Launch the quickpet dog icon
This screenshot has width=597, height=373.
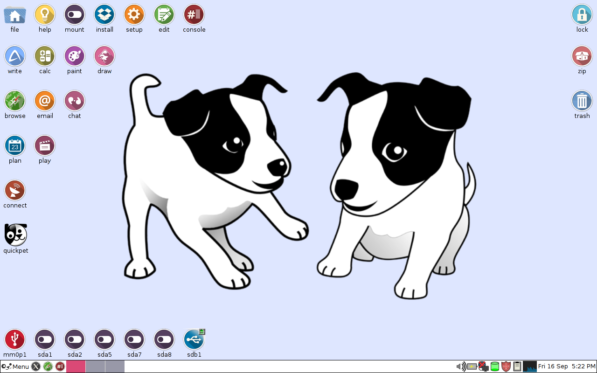point(16,235)
